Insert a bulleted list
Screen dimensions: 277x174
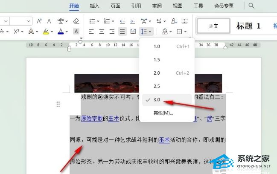pyautogui.click(x=92, y=21)
